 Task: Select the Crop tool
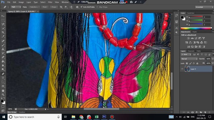point(3,32)
